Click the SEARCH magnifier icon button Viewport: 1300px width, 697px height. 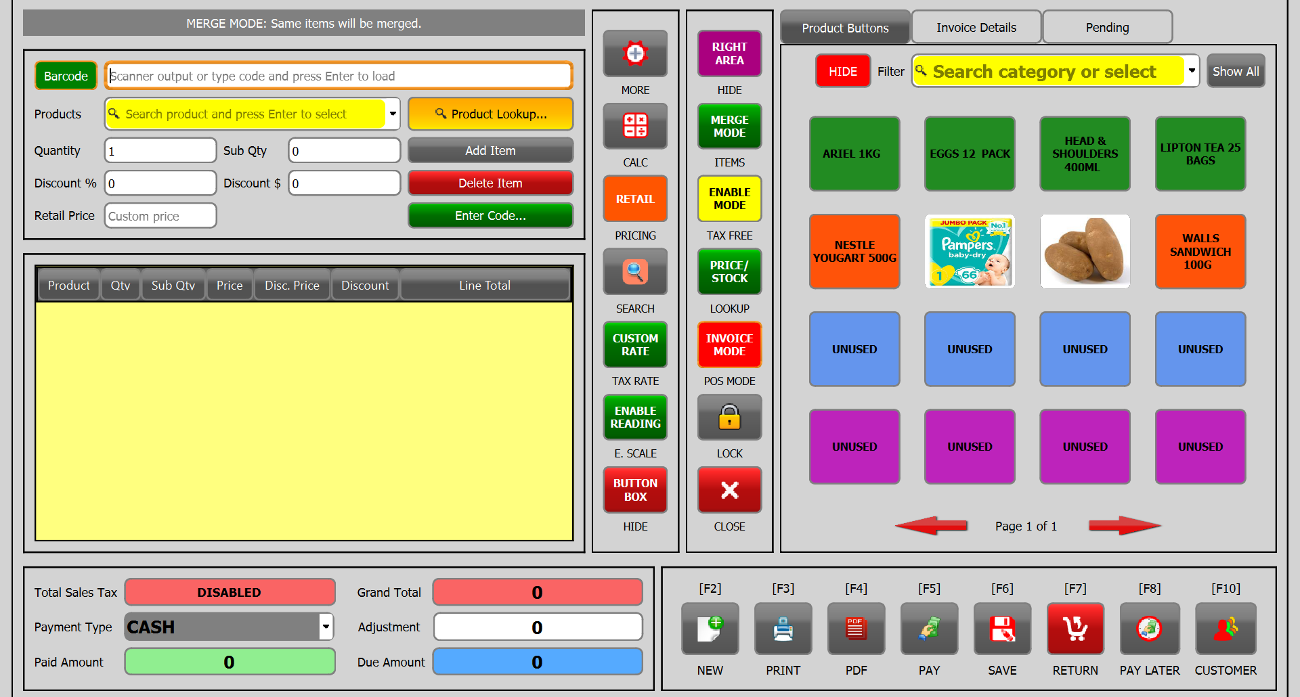click(x=634, y=272)
